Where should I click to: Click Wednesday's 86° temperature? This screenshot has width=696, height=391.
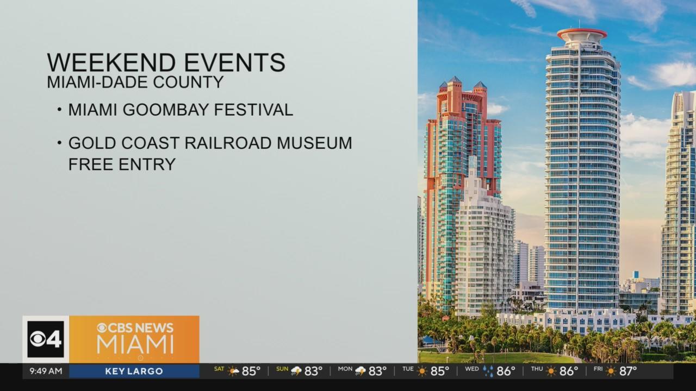[506, 371]
